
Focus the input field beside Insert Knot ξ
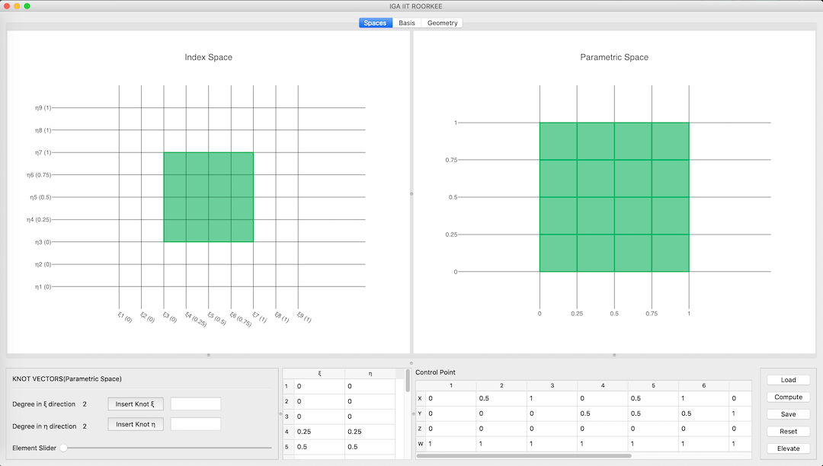tap(196, 404)
